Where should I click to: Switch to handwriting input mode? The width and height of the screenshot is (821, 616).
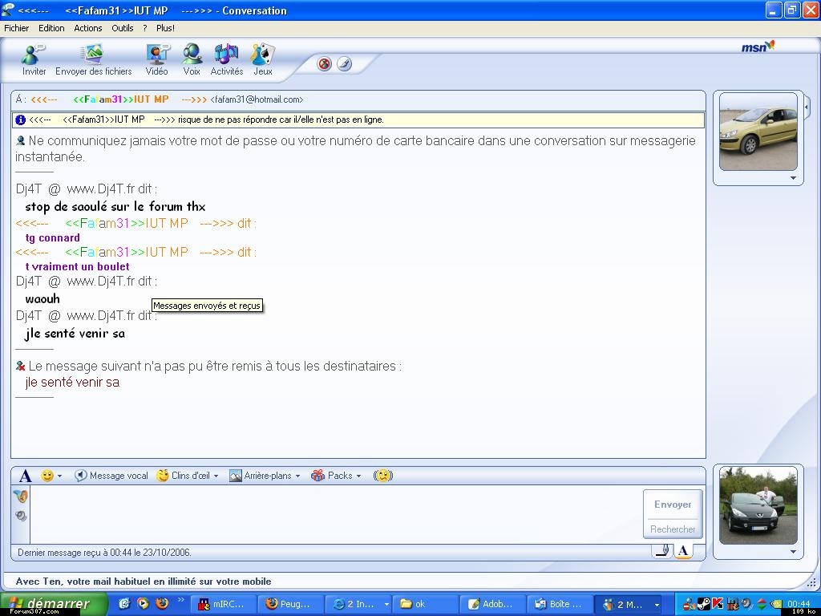click(x=661, y=551)
